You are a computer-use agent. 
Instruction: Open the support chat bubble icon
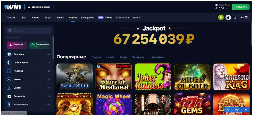[245, 110]
